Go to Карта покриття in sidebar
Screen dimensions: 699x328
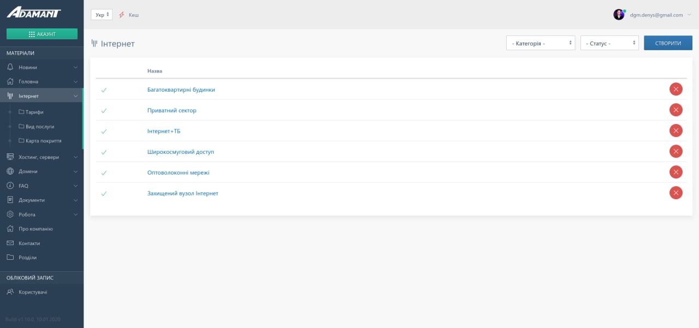(x=43, y=141)
